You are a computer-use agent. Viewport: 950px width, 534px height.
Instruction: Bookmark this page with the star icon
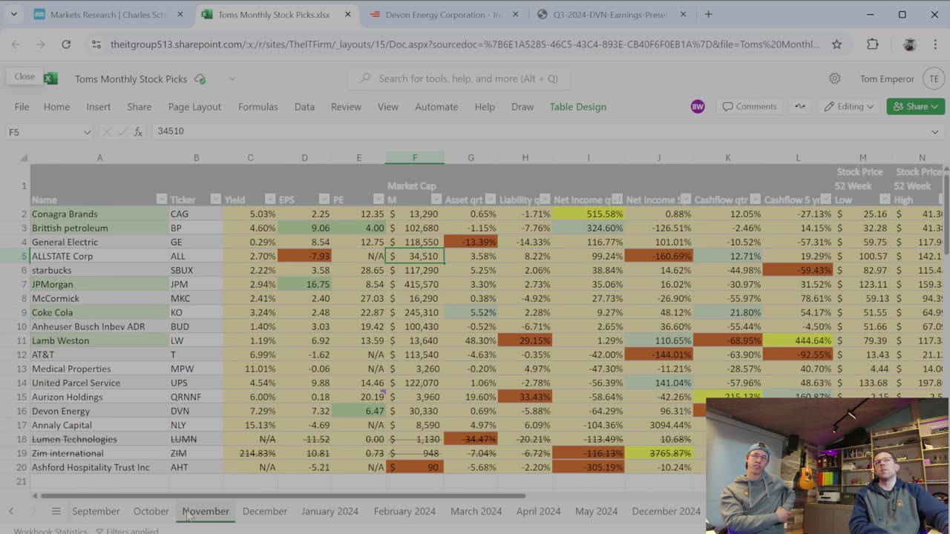click(836, 44)
